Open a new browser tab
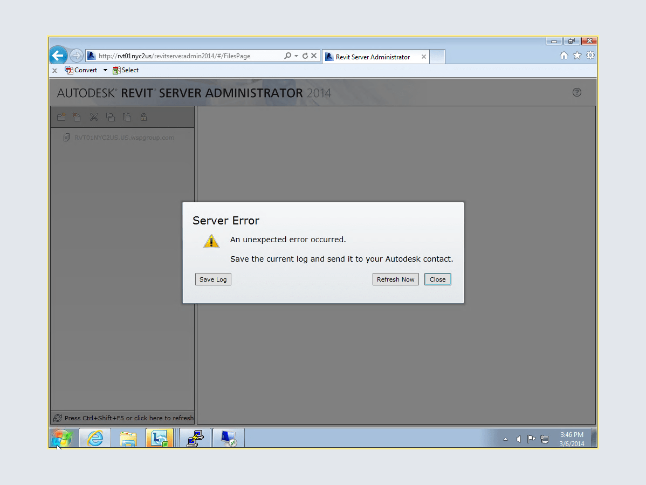646x485 pixels. click(x=438, y=57)
